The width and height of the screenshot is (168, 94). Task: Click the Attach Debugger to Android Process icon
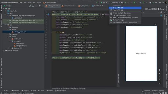point(144,3)
